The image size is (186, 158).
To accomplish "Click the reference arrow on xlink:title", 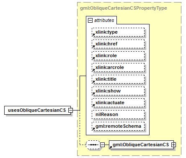I will point(93,82).
